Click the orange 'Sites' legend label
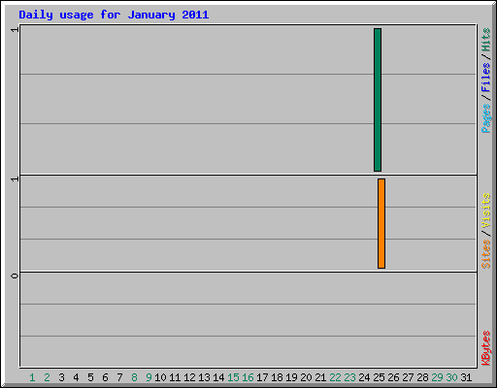 pos(485,254)
